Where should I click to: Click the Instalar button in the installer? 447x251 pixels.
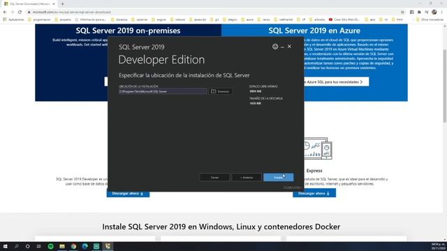click(x=278, y=177)
